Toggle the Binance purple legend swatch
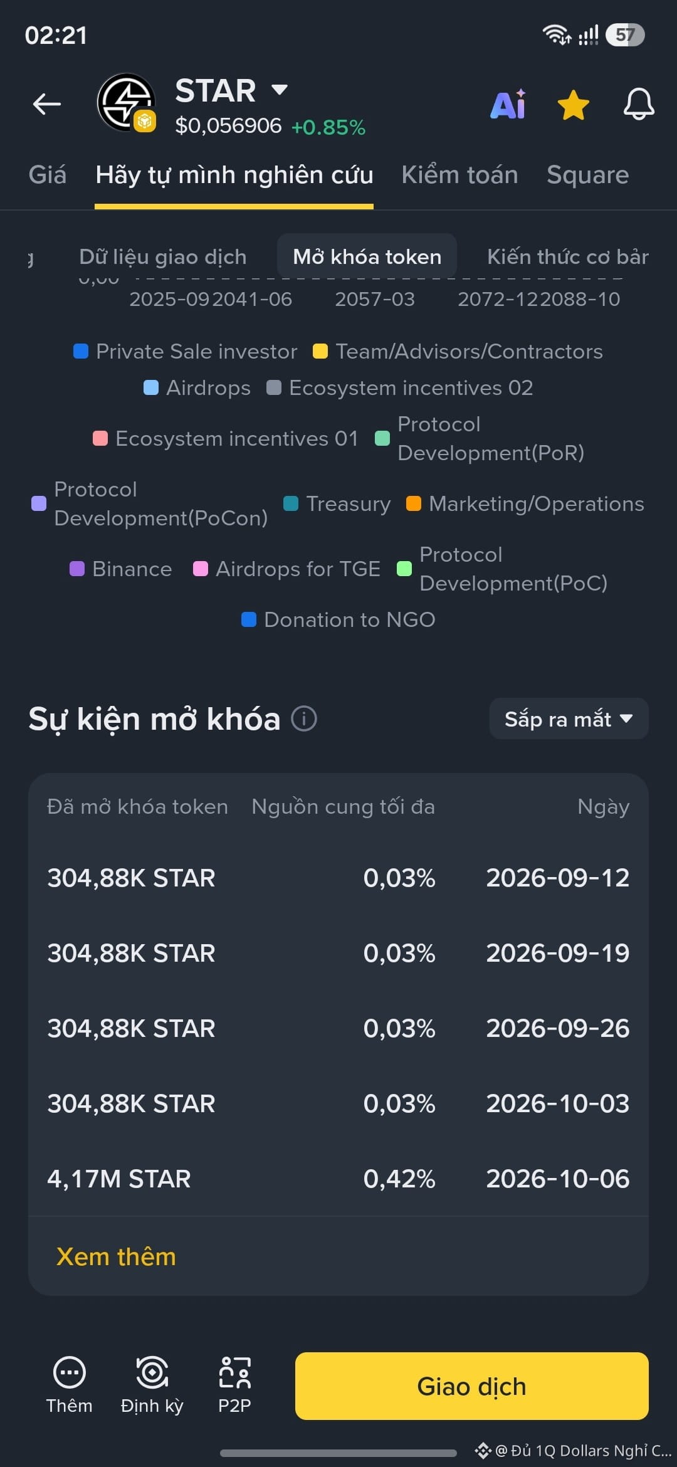 [x=77, y=569]
